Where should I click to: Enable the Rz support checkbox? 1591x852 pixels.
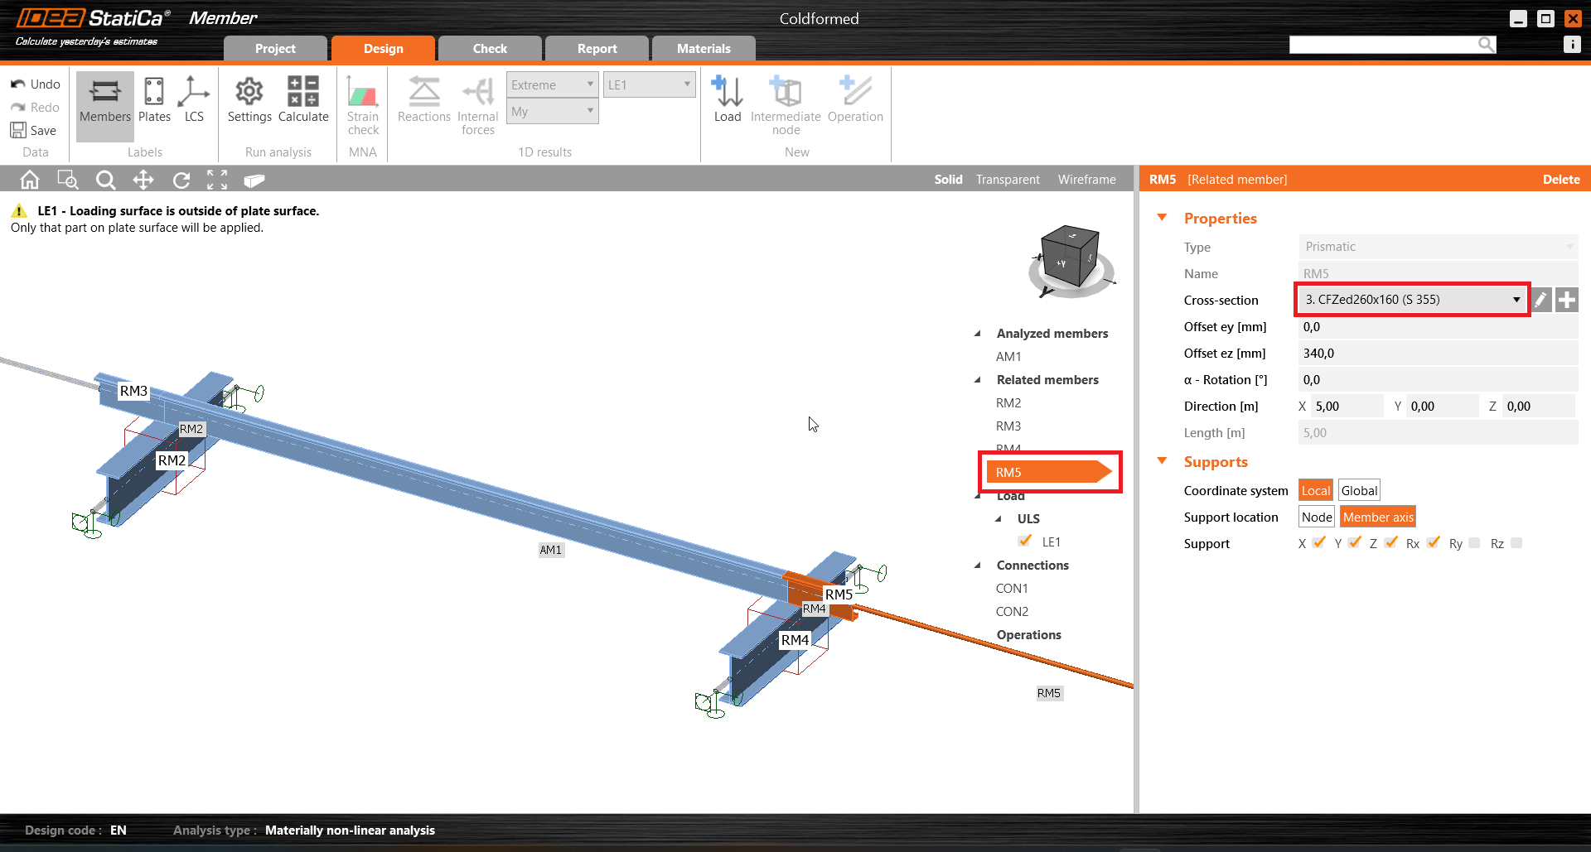(1516, 543)
